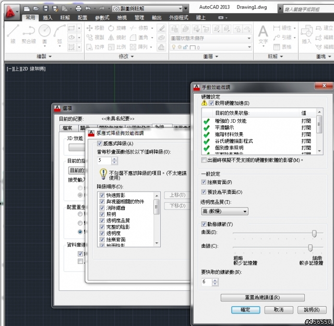Expand the Draw (繪製) panel flyout
This screenshot has height=326, width=334.
[x=44, y=56]
